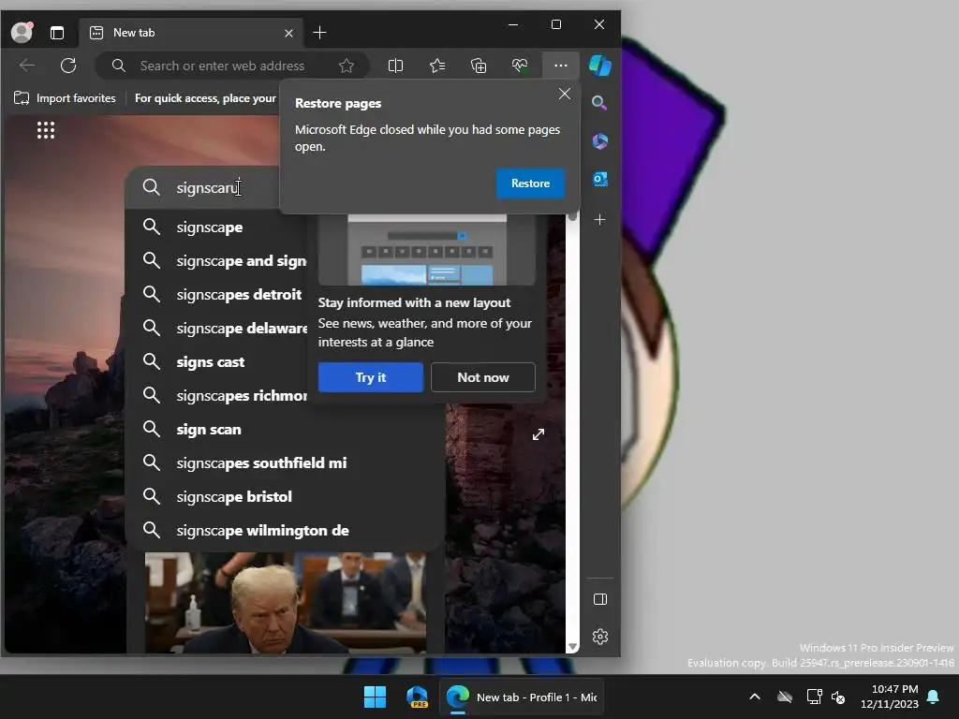Open the notifications bell icon
959x719 pixels.
pos(934,697)
